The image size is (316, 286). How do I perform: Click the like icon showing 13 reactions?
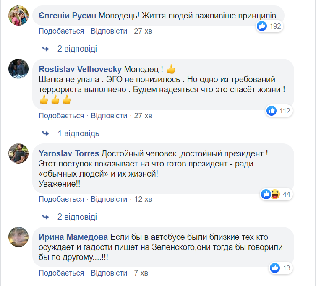275,268
